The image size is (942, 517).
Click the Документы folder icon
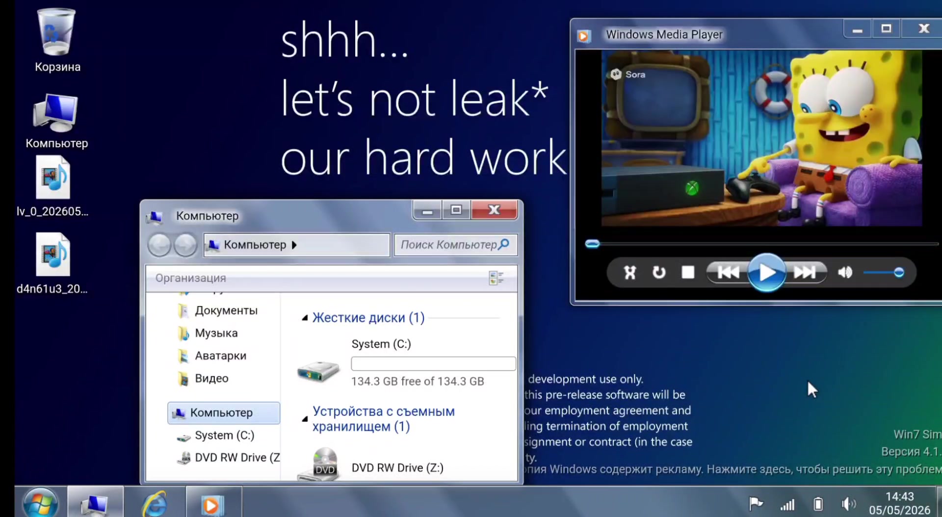pos(183,311)
